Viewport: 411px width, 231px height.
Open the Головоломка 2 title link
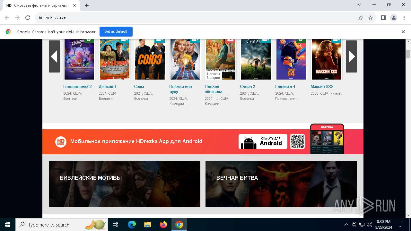tap(77, 87)
